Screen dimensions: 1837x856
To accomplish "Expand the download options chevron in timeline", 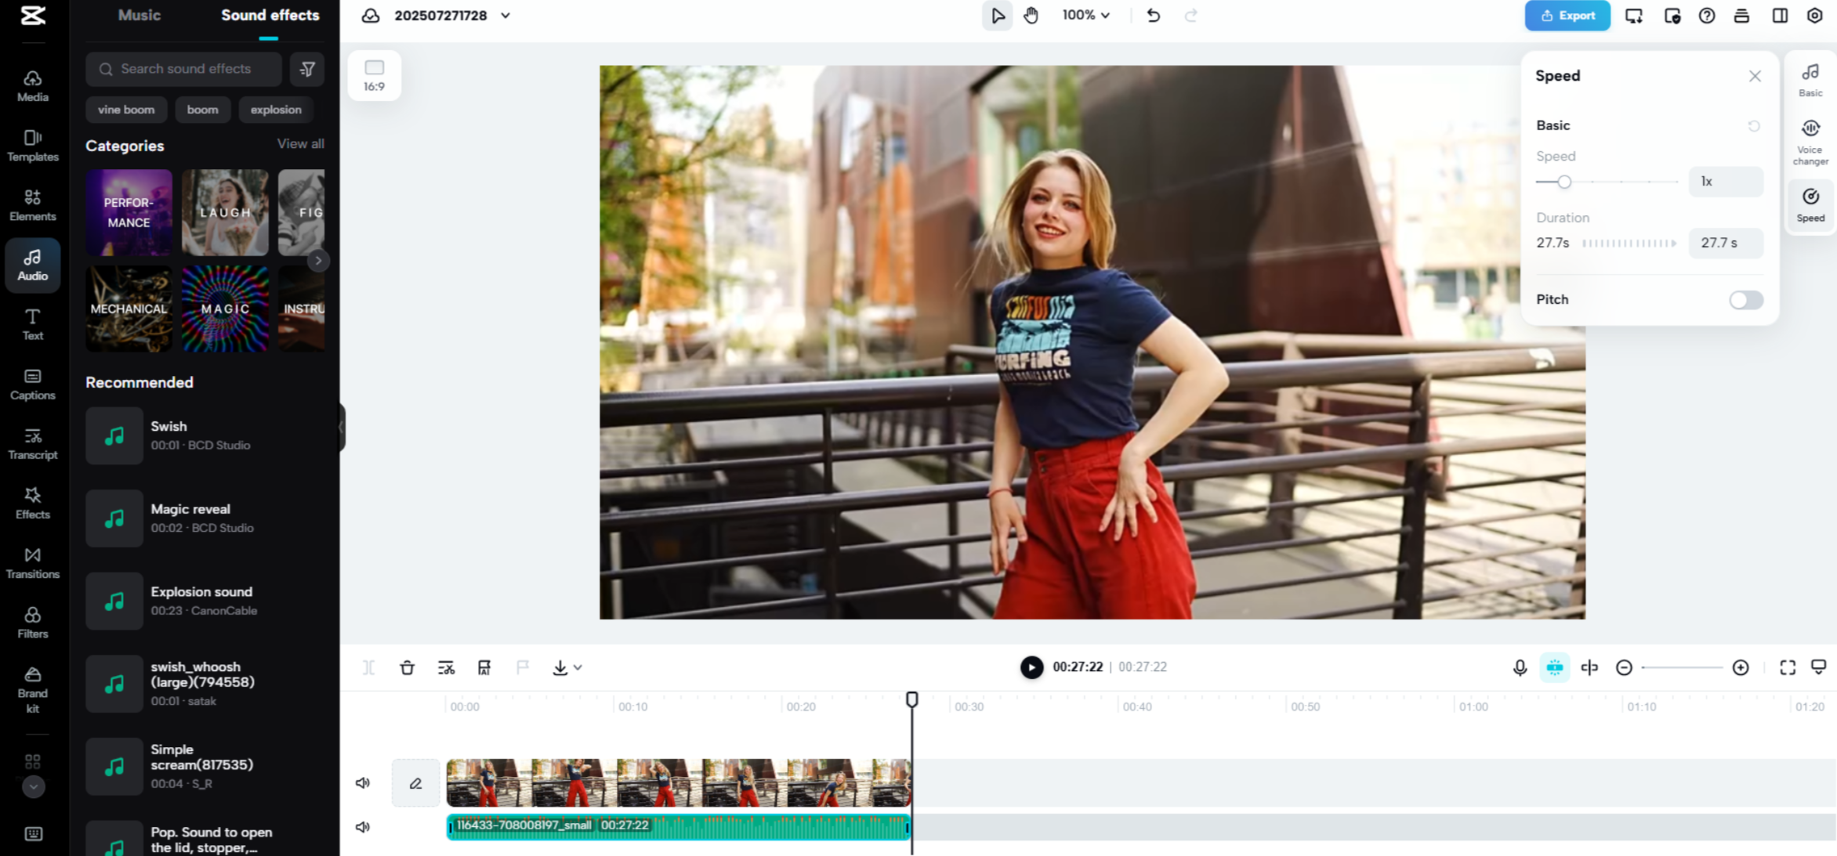I will pyautogui.click(x=578, y=667).
